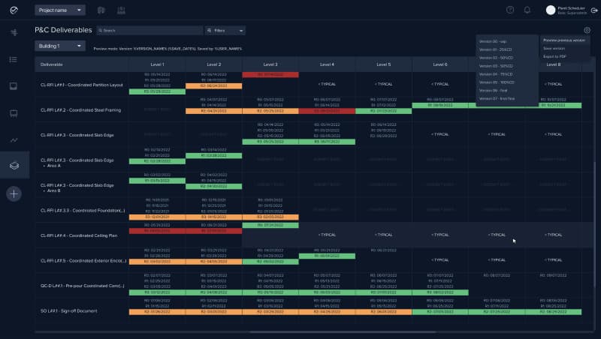Select the trend chart sidebar icon
The width and height of the screenshot is (601, 339).
click(14, 140)
